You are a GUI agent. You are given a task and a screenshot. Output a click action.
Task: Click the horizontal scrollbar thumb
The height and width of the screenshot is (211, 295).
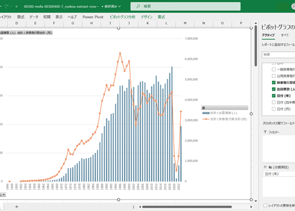click(187, 207)
